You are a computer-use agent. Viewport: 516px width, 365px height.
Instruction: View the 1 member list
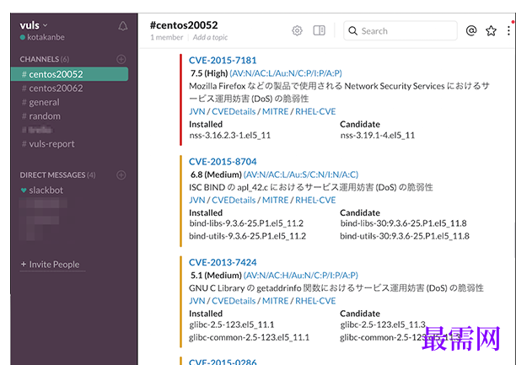coord(166,37)
